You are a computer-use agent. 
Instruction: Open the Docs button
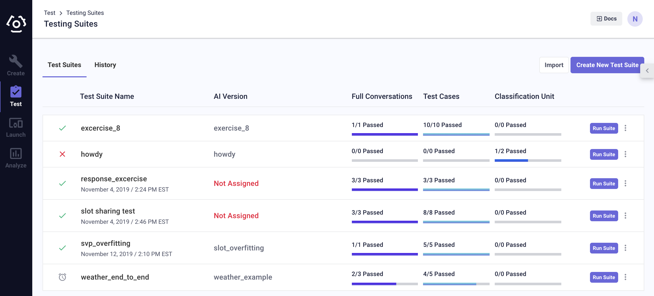606,19
